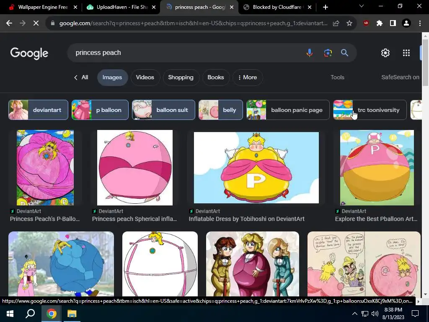
Task: Switch to the Shopping search tab
Action: [x=181, y=78]
